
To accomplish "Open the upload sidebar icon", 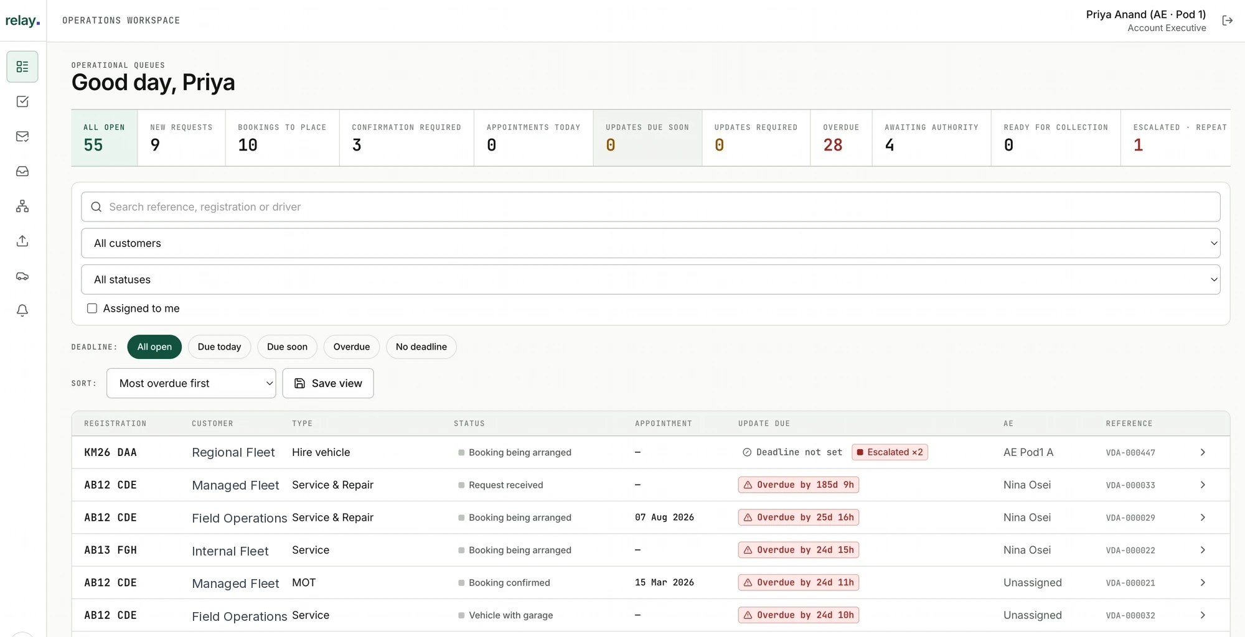I will [22, 241].
